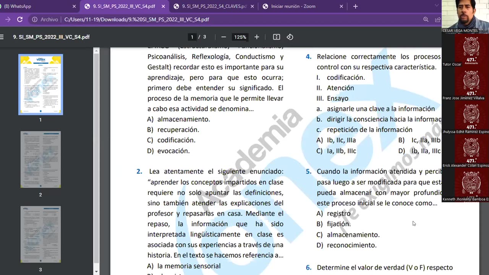Open a new browser tab
The height and width of the screenshot is (275, 489).
click(x=355, y=6)
